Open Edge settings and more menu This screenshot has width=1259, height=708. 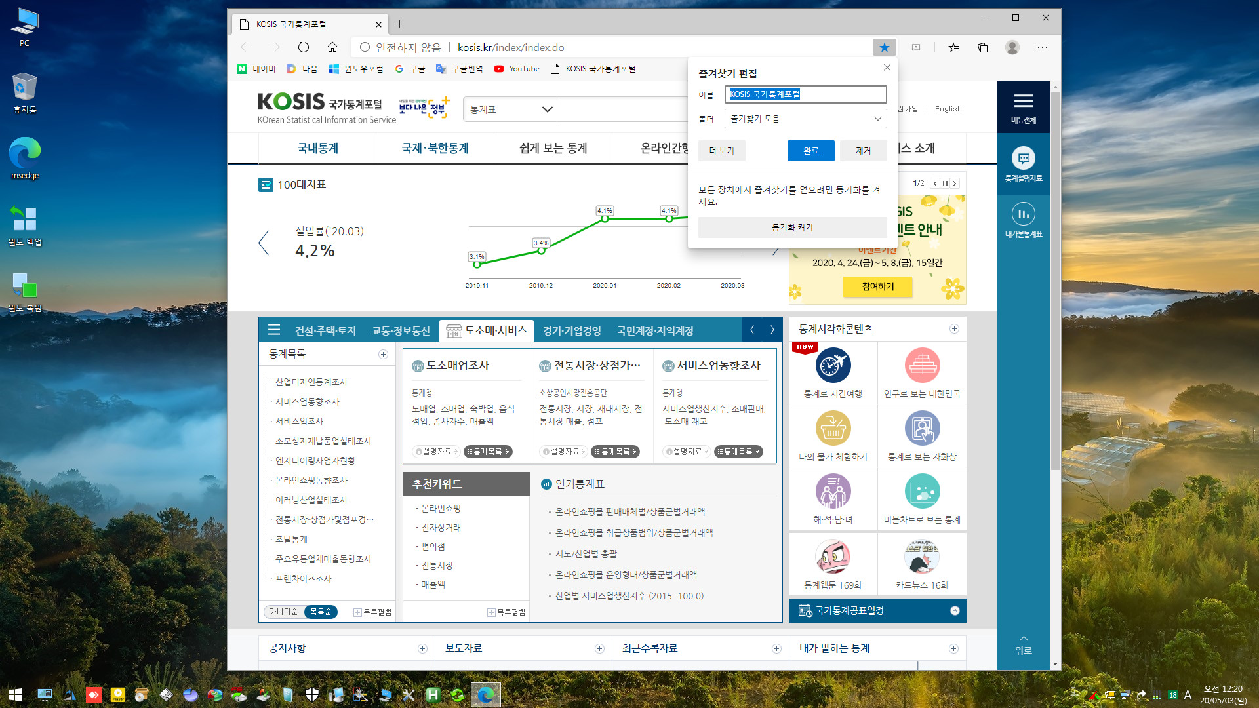click(1043, 47)
